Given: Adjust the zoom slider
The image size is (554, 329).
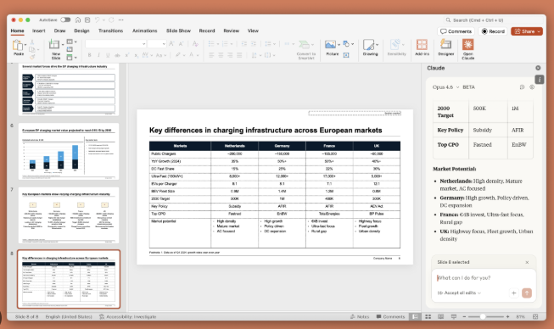Looking at the screenshot, I should [x=483, y=316].
